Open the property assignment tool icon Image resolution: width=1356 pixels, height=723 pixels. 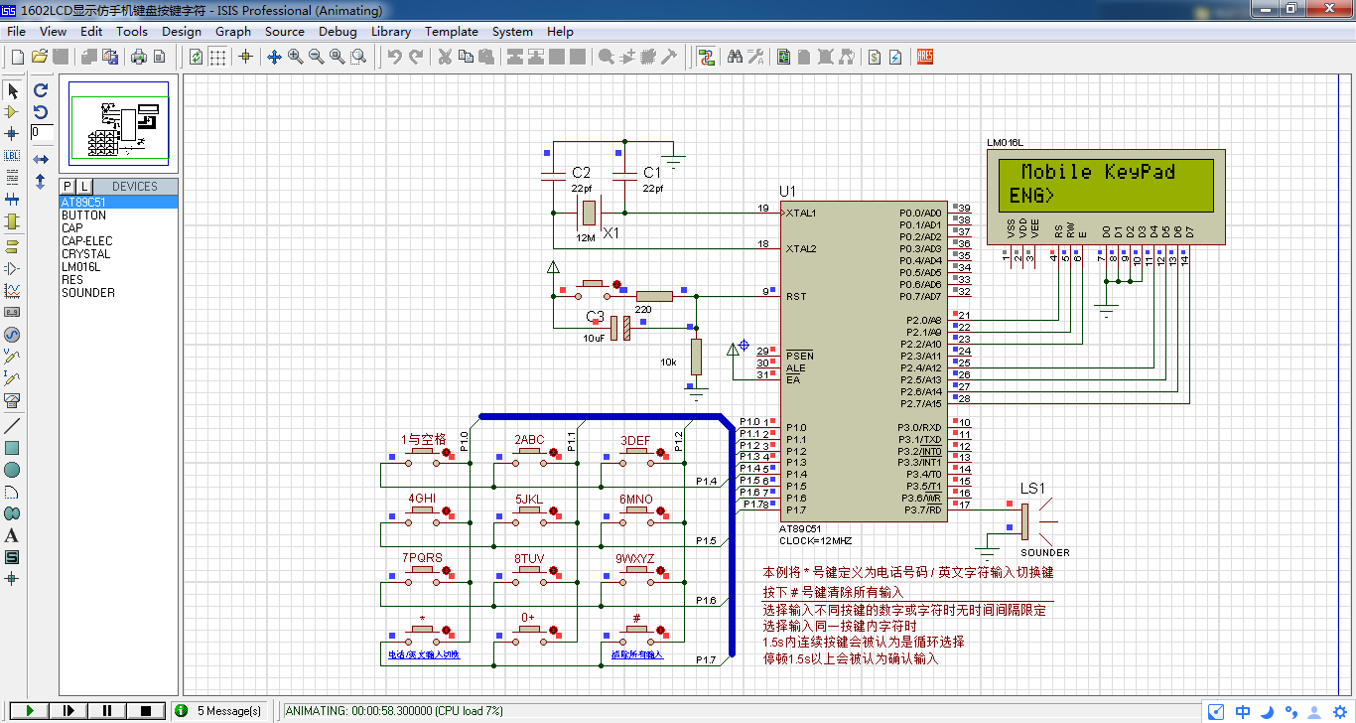click(x=755, y=57)
